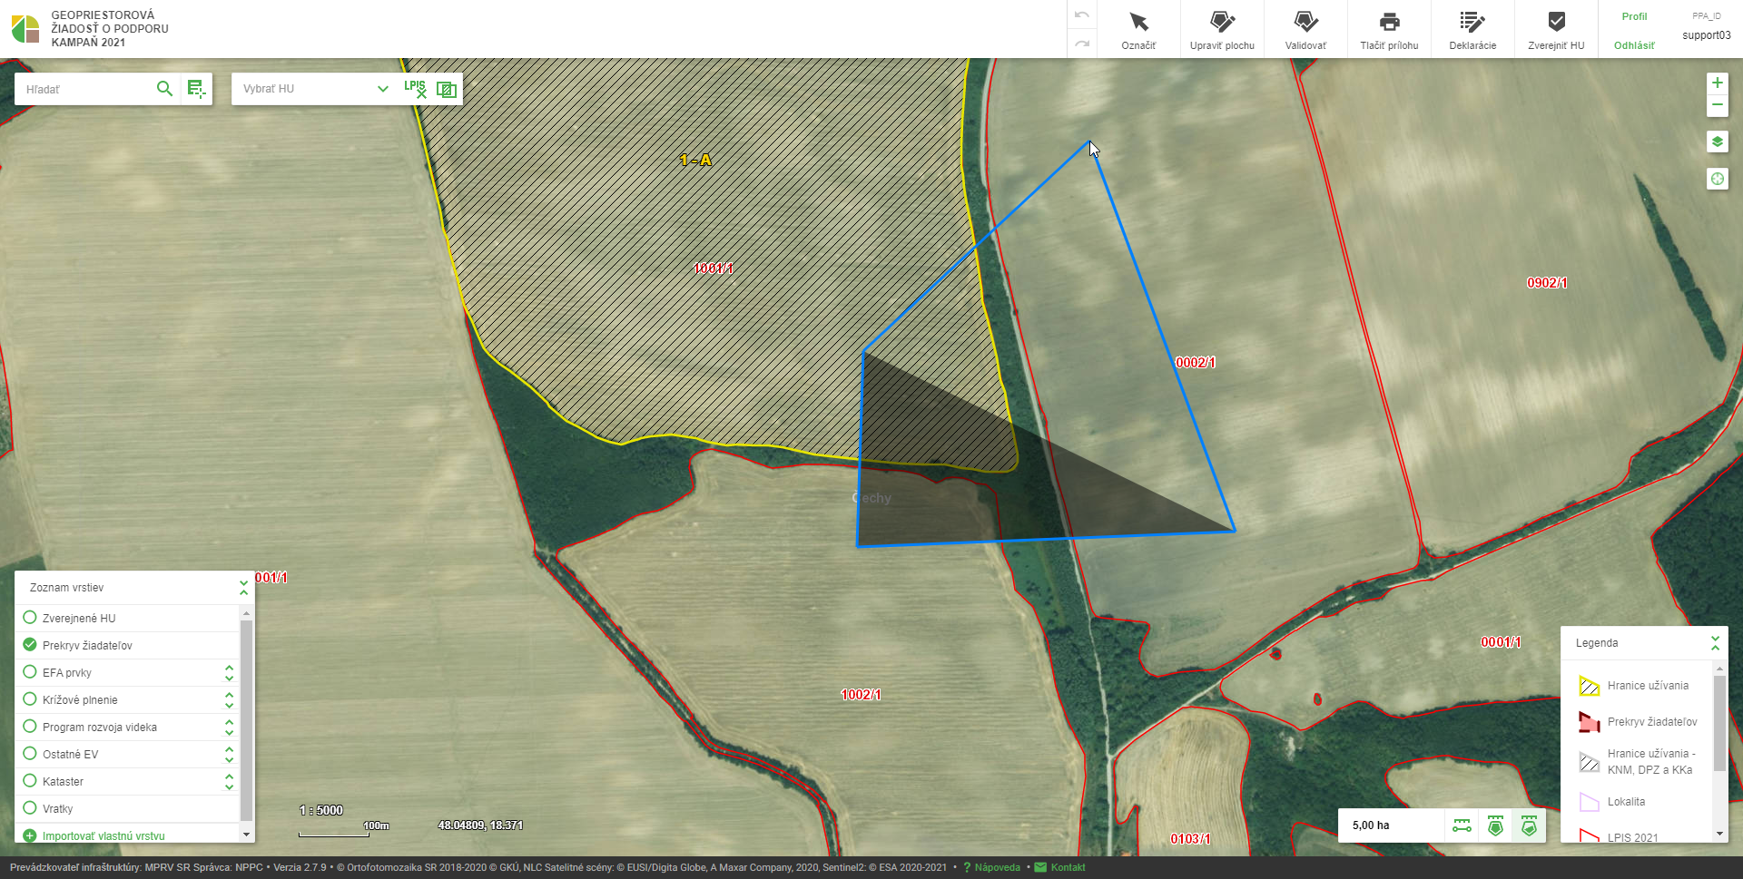The height and width of the screenshot is (879, 1743).
Task: Collapse the Legenda panel
Action: (1715, 642)
